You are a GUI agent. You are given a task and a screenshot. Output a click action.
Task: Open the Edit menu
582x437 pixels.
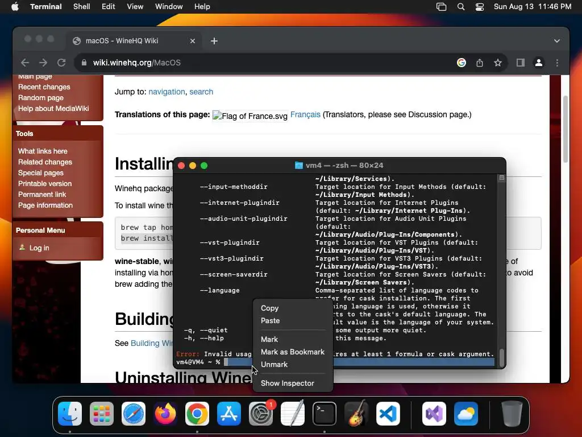coord(109,7)
